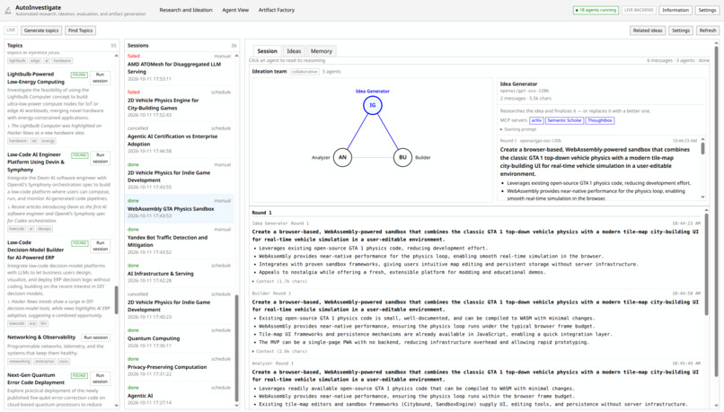The width and height of the screenshot is (724, 412).
Task: Click the lowcode tag under Low-Code AI Engineer
Action: click(17, 229)
